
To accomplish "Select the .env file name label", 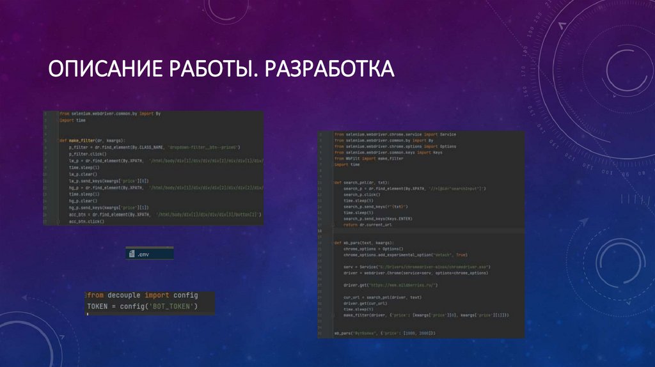I will (143, 254).
